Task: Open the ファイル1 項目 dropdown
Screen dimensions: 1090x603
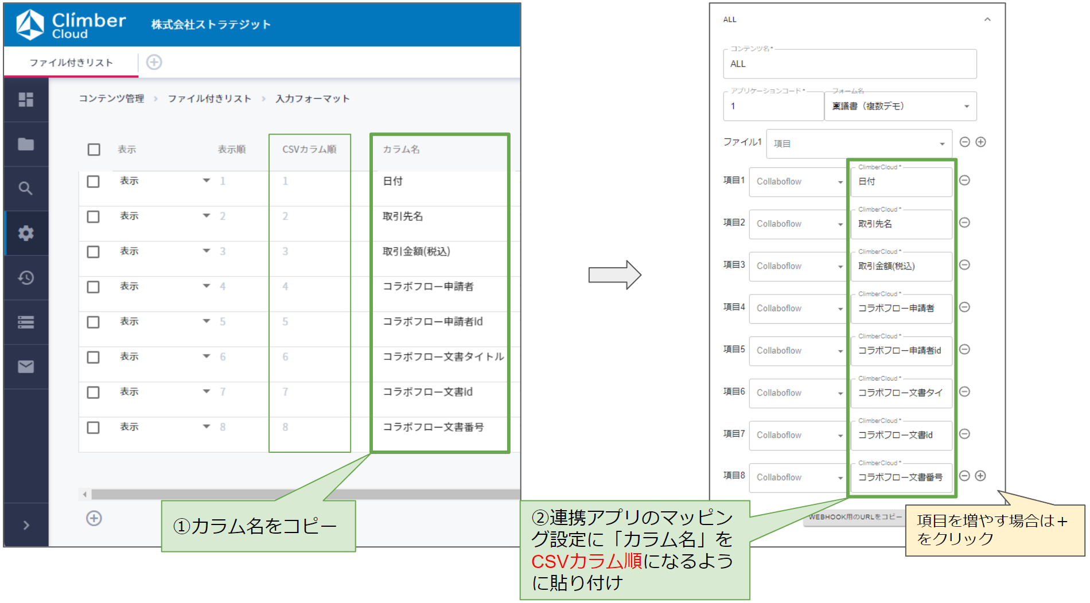Action: [859, 144]
